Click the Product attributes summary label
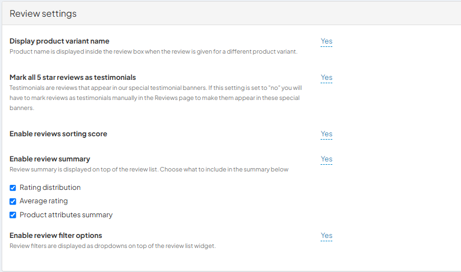 pyautogui.click(x=66, y=215)
